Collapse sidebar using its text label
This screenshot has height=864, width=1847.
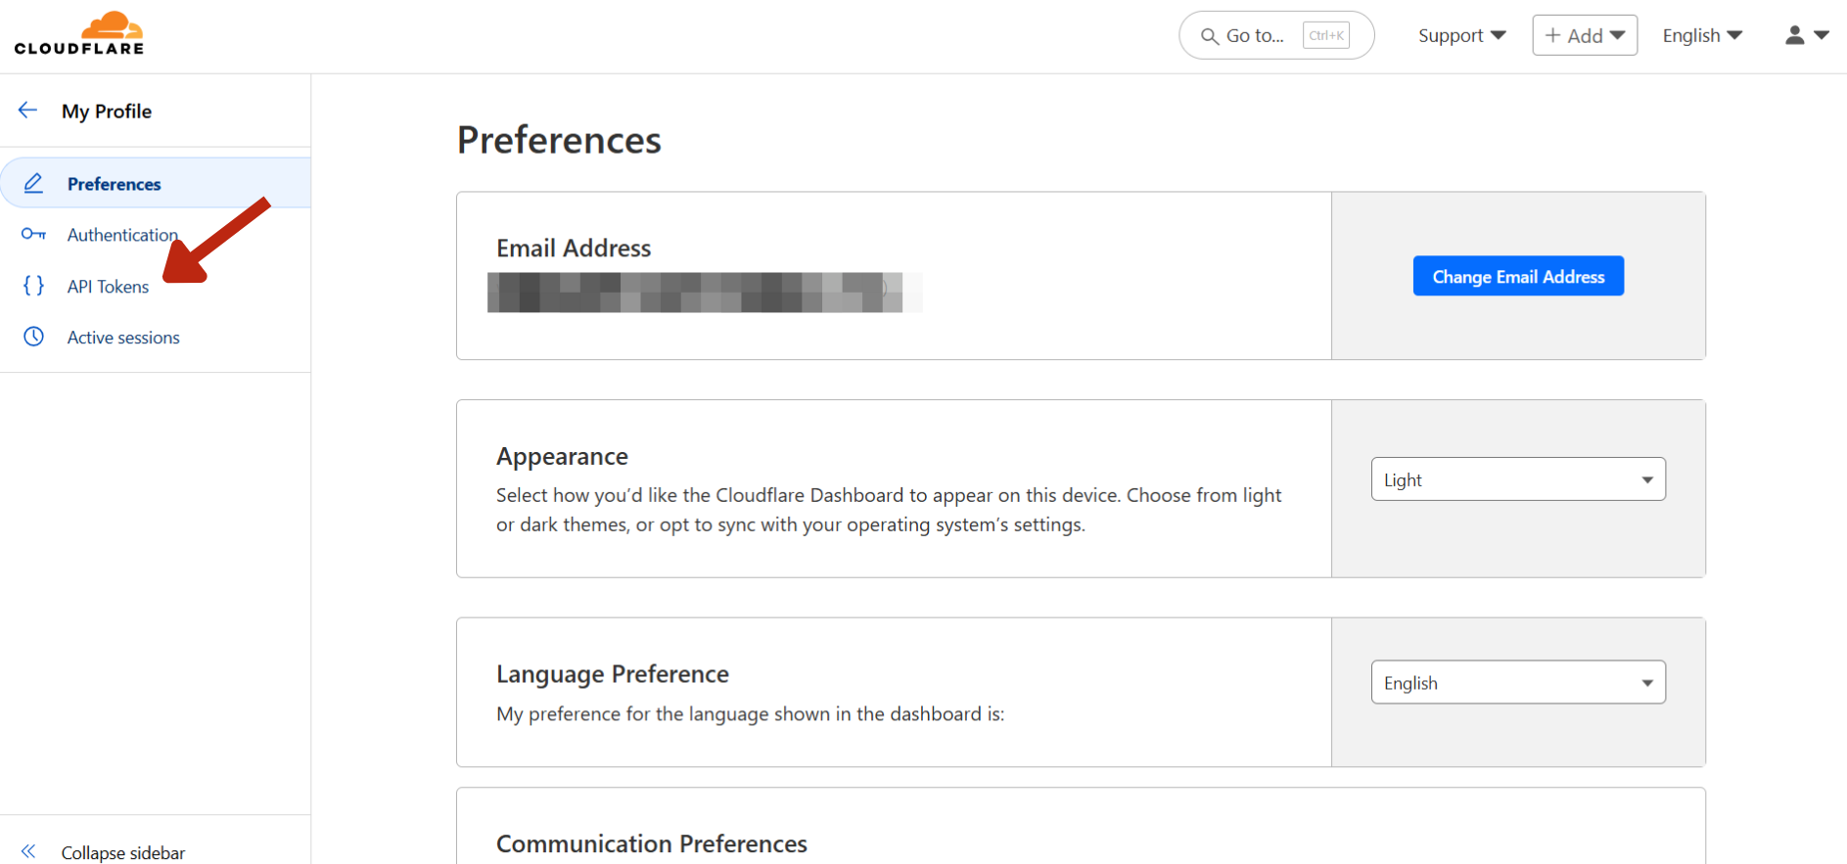123,852
